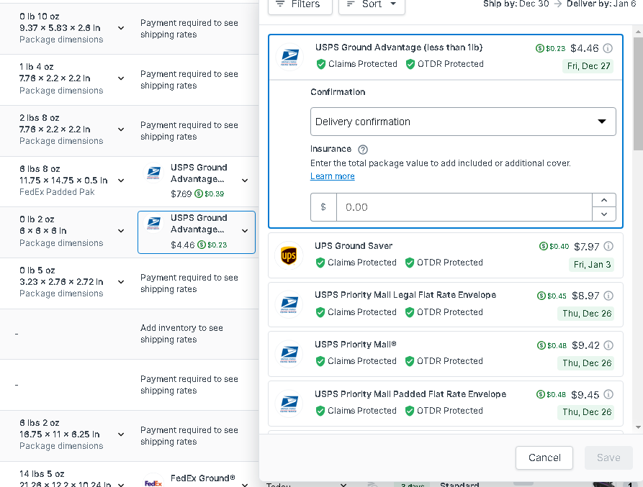Click the Cancel button

[544, 458]
